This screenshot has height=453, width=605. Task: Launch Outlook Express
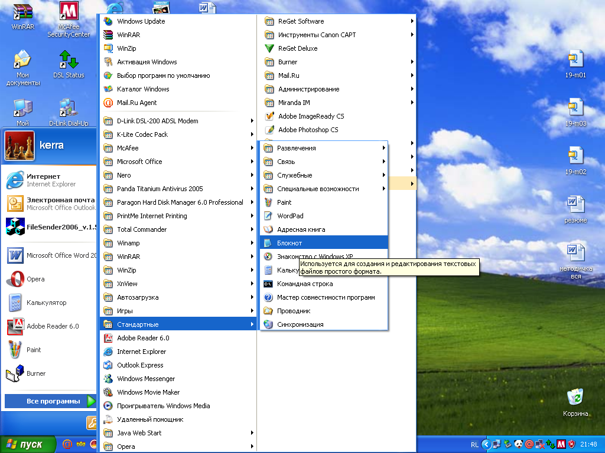(178, 365)
